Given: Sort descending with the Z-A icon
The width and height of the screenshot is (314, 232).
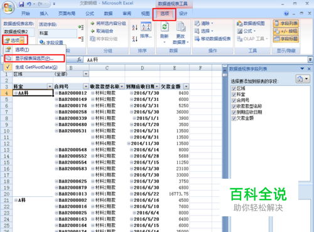Looking at the screenshot, I should 135,39.
